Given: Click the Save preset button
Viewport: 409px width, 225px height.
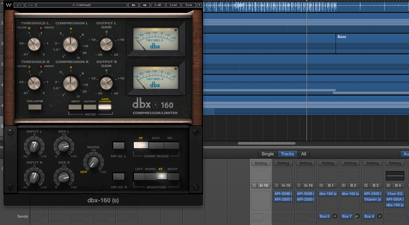Looking at the screenshot, I should coord(188,5).
